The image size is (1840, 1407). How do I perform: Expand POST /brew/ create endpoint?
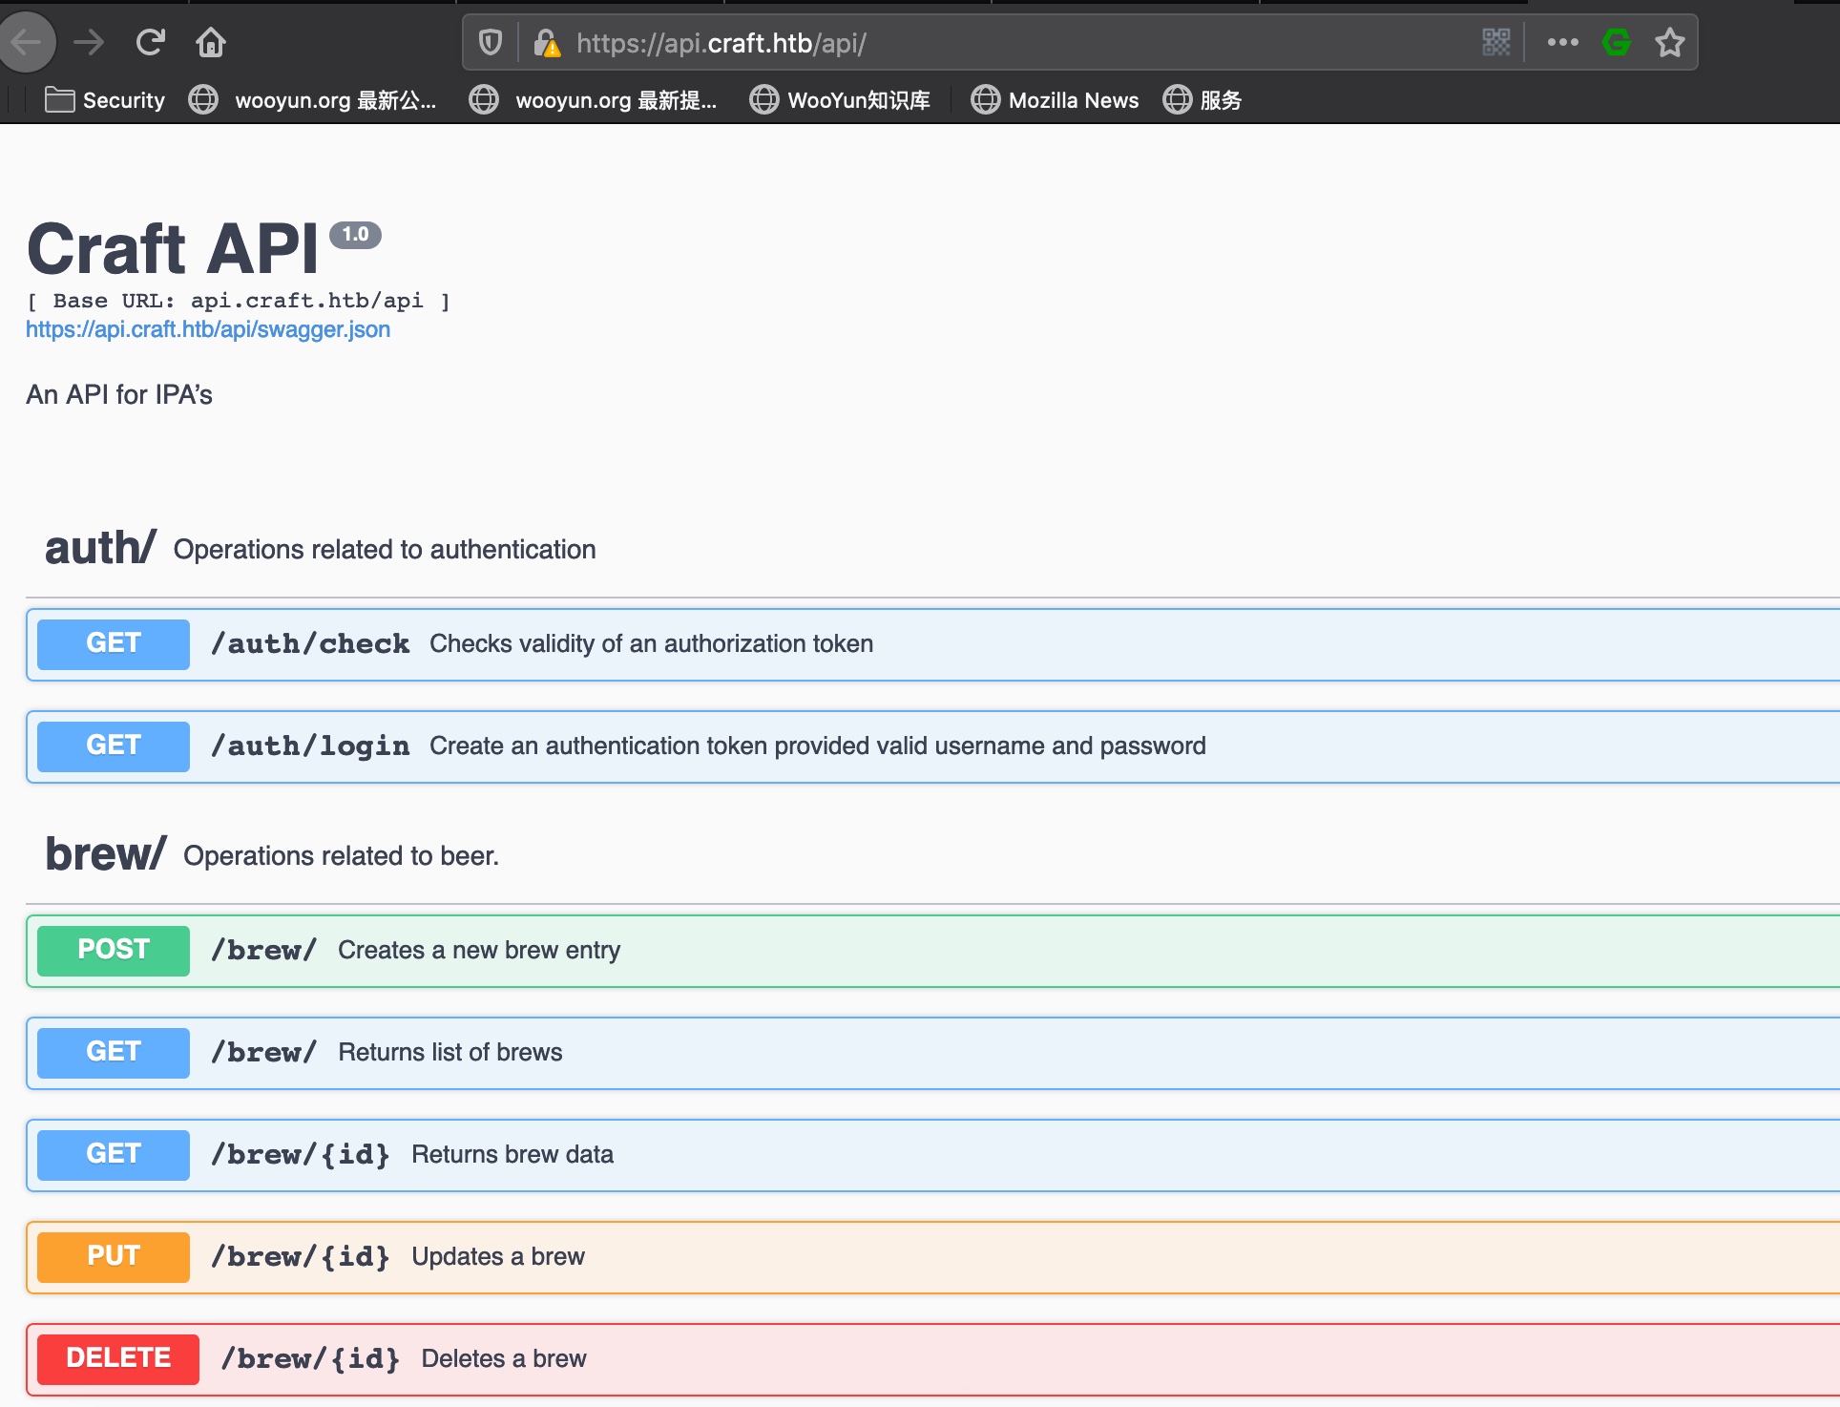(x=263, y=951)
